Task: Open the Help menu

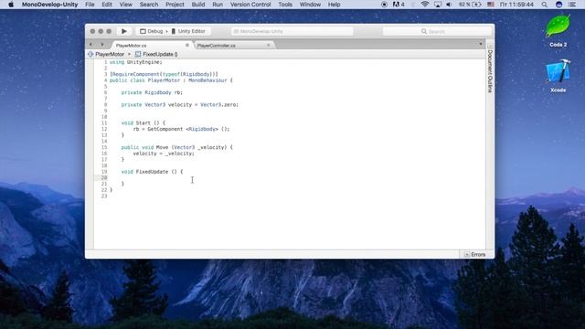Action: tap(334, 5)
